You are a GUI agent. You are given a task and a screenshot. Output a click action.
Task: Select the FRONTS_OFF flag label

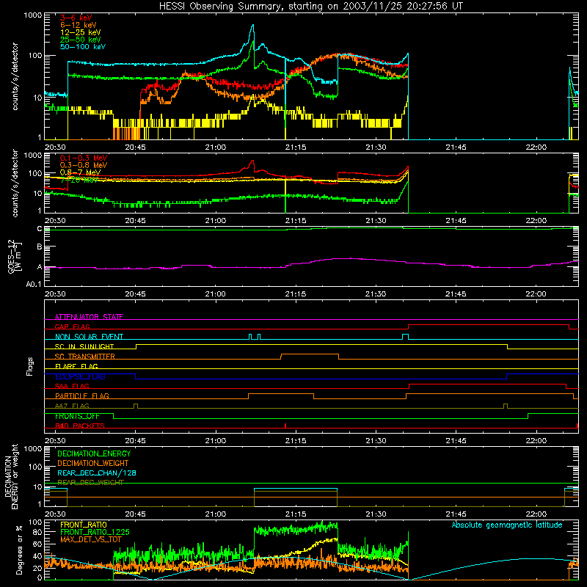pyautogui.click(x=77, y=416)
